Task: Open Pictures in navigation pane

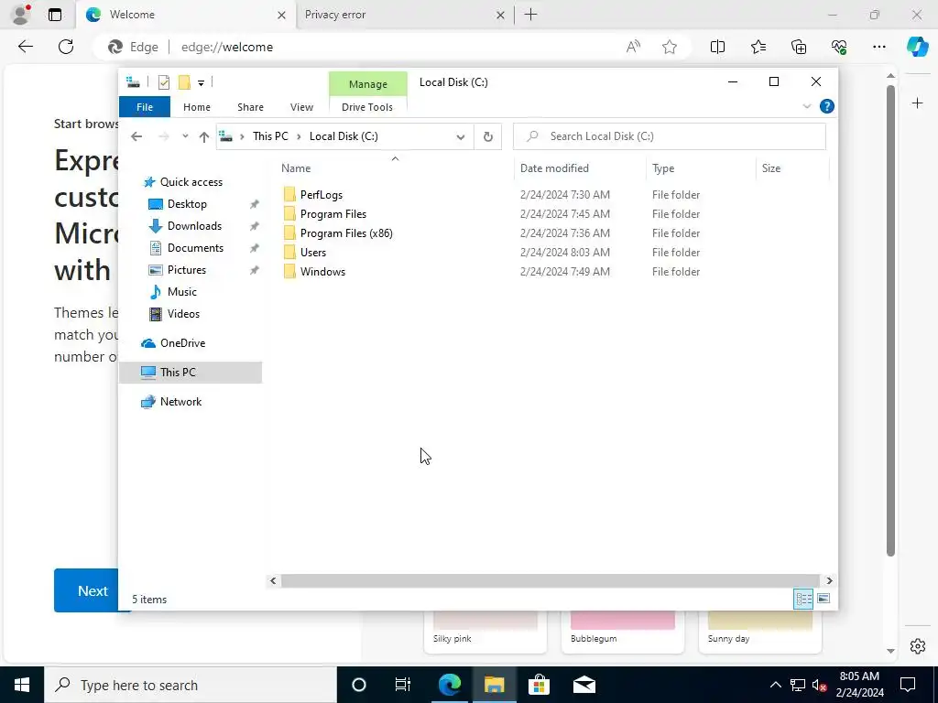Action: [x=187, y=270]
